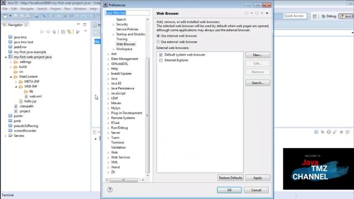Viewport: 354px width, 199px height.
Task: Confirm preferences with OK
Action: tap(230, 190)
